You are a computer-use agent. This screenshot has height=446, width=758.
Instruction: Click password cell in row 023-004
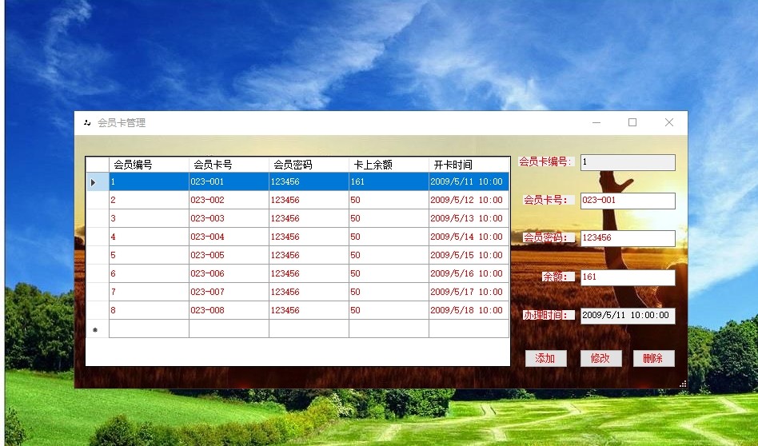click(x=309, y=237)
